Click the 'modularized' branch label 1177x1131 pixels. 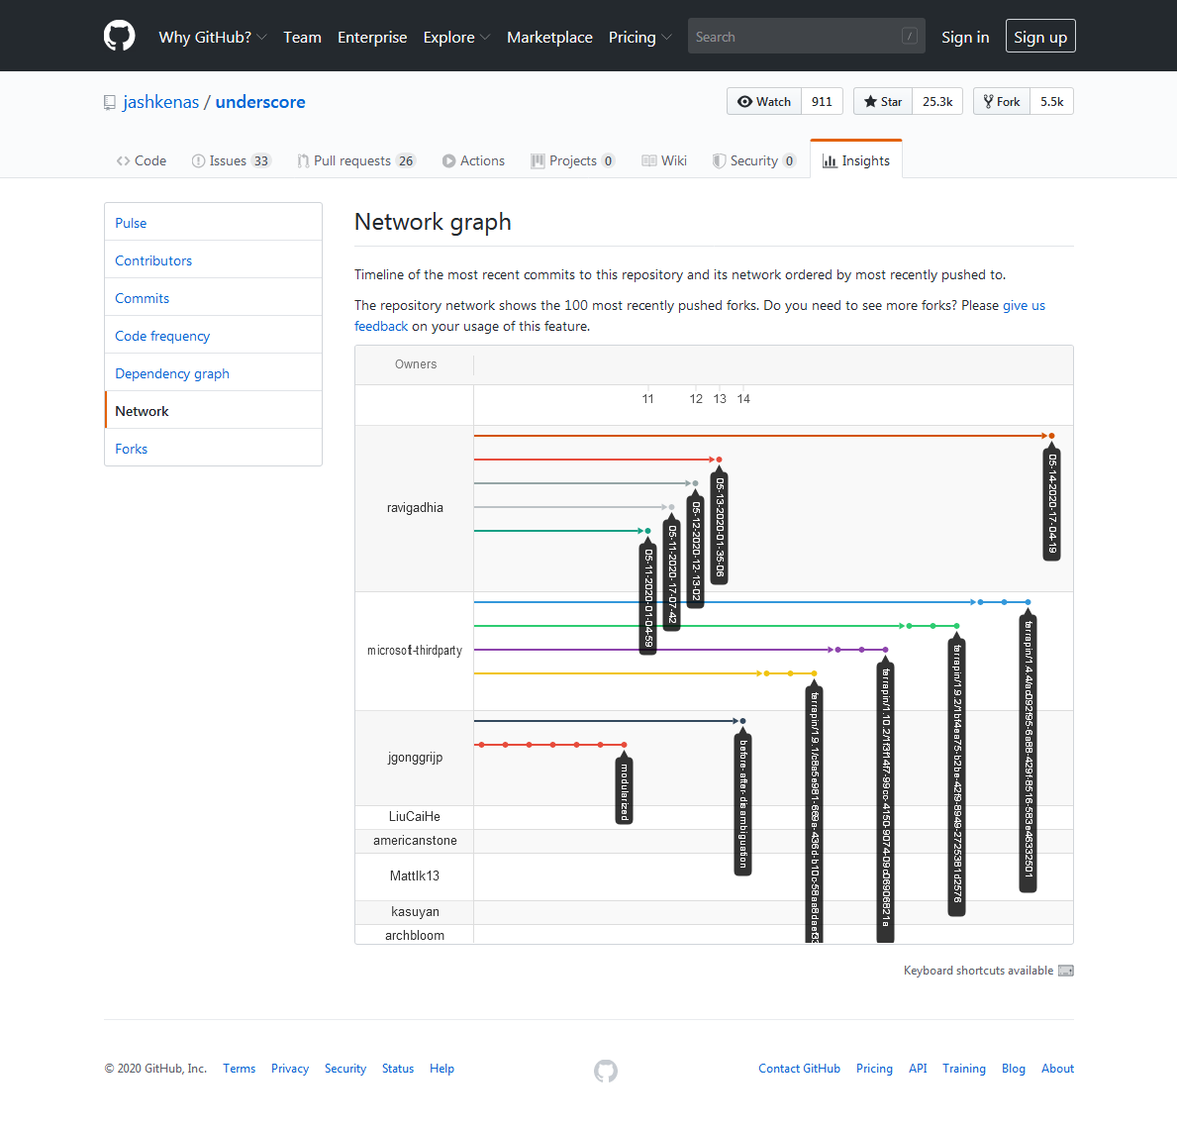(x=624, y=790)
